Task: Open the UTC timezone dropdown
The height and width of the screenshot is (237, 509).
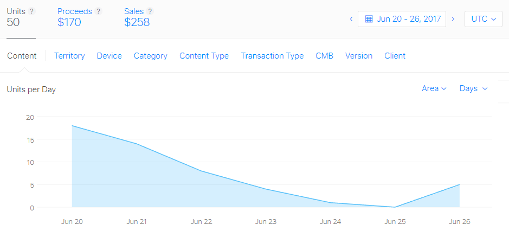Action: click(x=483, y=19)
